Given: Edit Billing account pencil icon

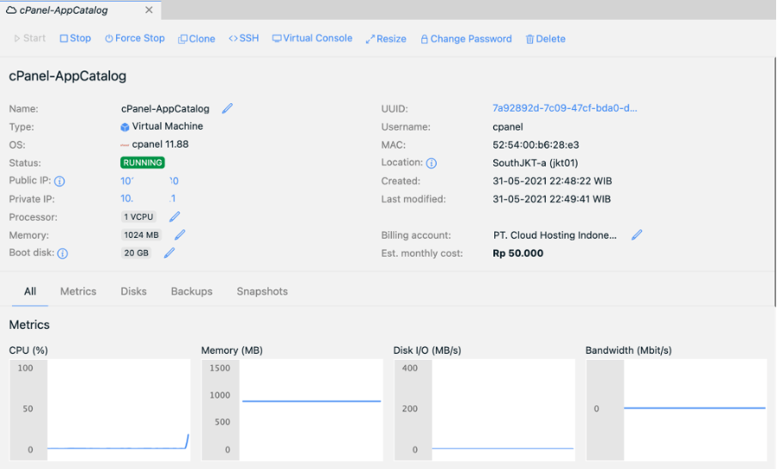Looking at the screenshot, I should (x=637, y=234).
